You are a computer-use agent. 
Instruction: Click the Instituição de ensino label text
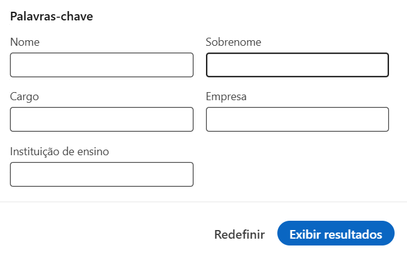click(60, 151)
